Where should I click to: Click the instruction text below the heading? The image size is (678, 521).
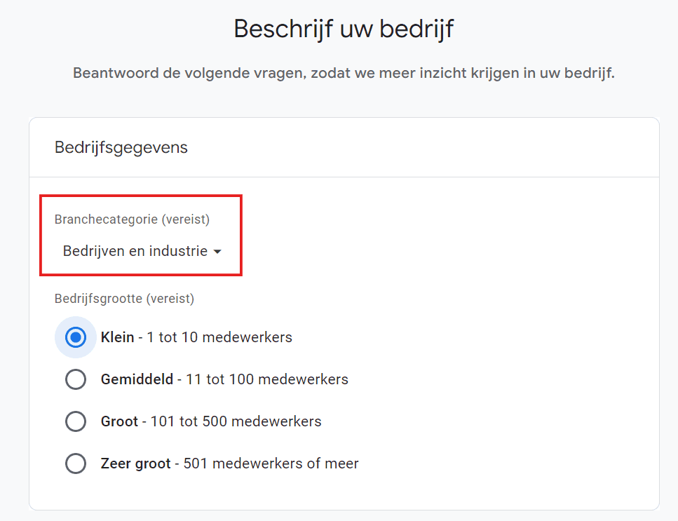342,72
